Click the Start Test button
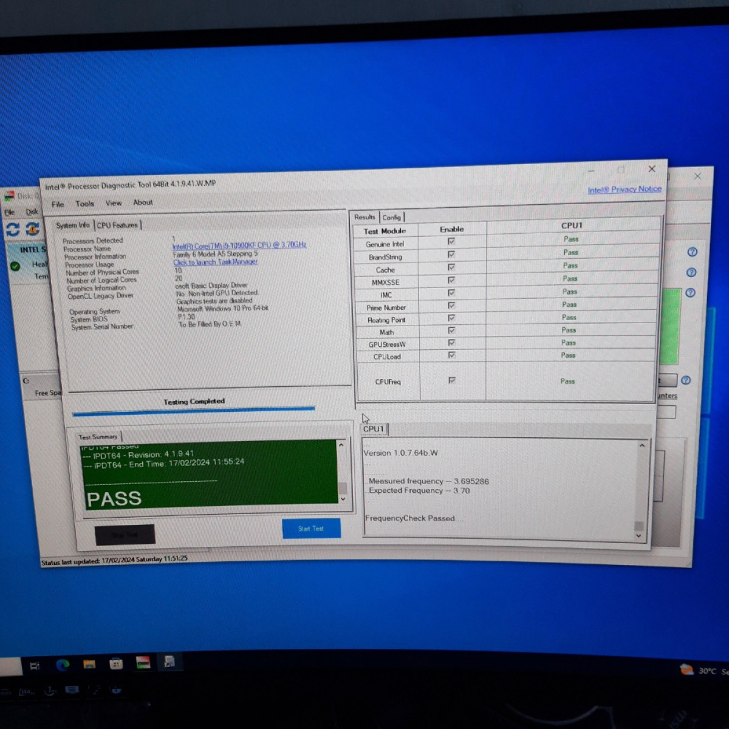This screenshot has height=729, width=729. pyautogui.click(x=311, y=529)
